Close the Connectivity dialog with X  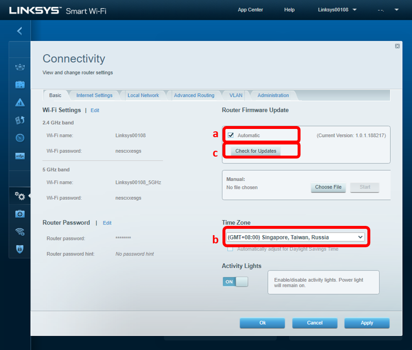(x=397, y=46)
